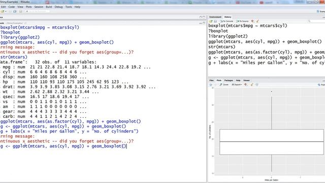
Task: Maximize the source pane
Action: pos(204,17)
